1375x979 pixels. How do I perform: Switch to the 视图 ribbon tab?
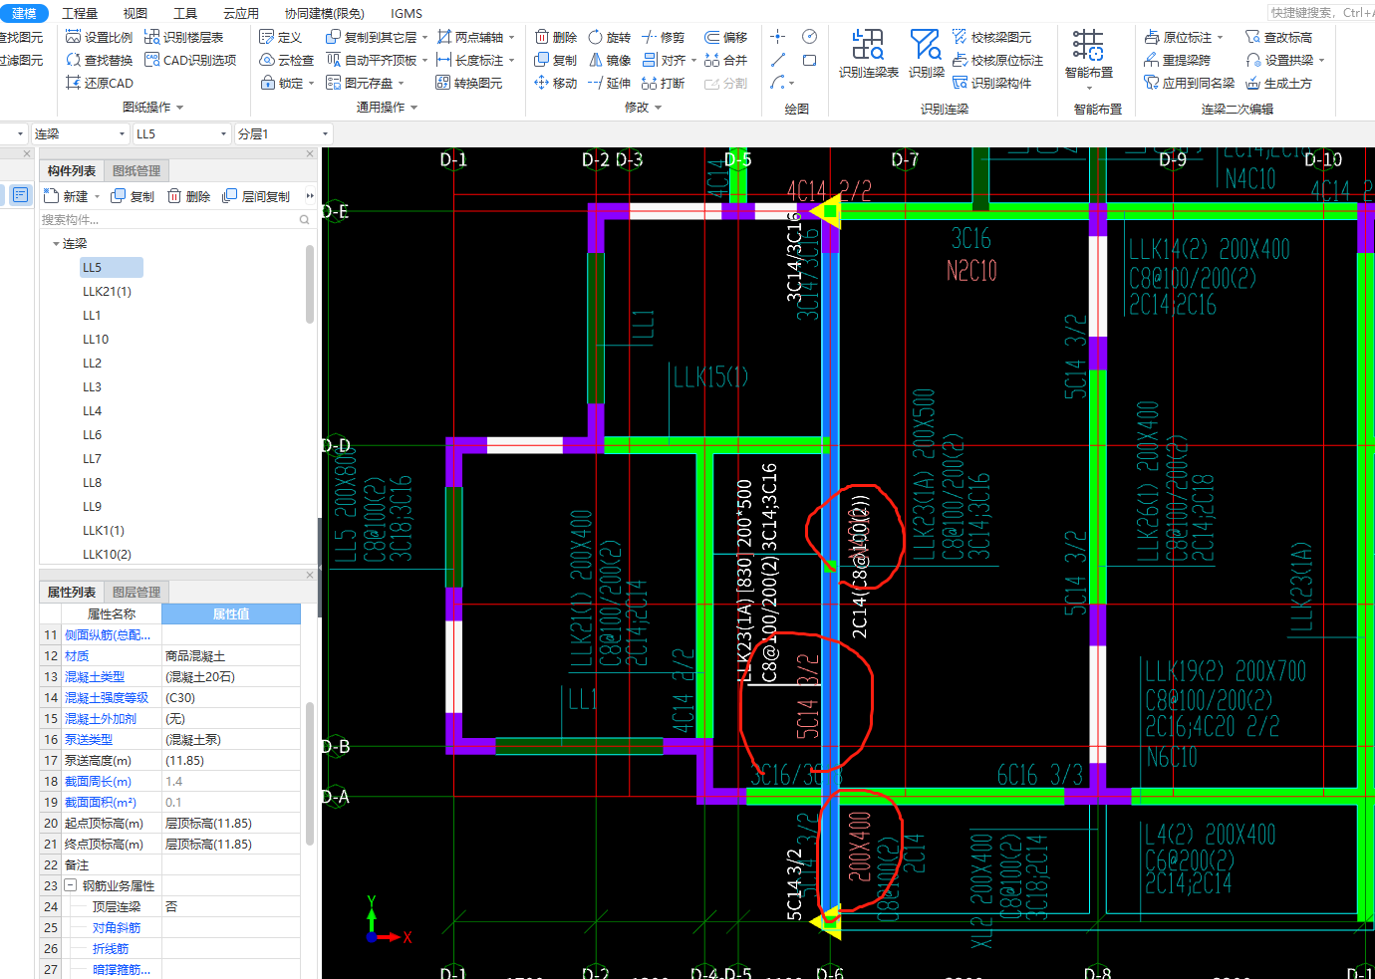click(135, 13)
